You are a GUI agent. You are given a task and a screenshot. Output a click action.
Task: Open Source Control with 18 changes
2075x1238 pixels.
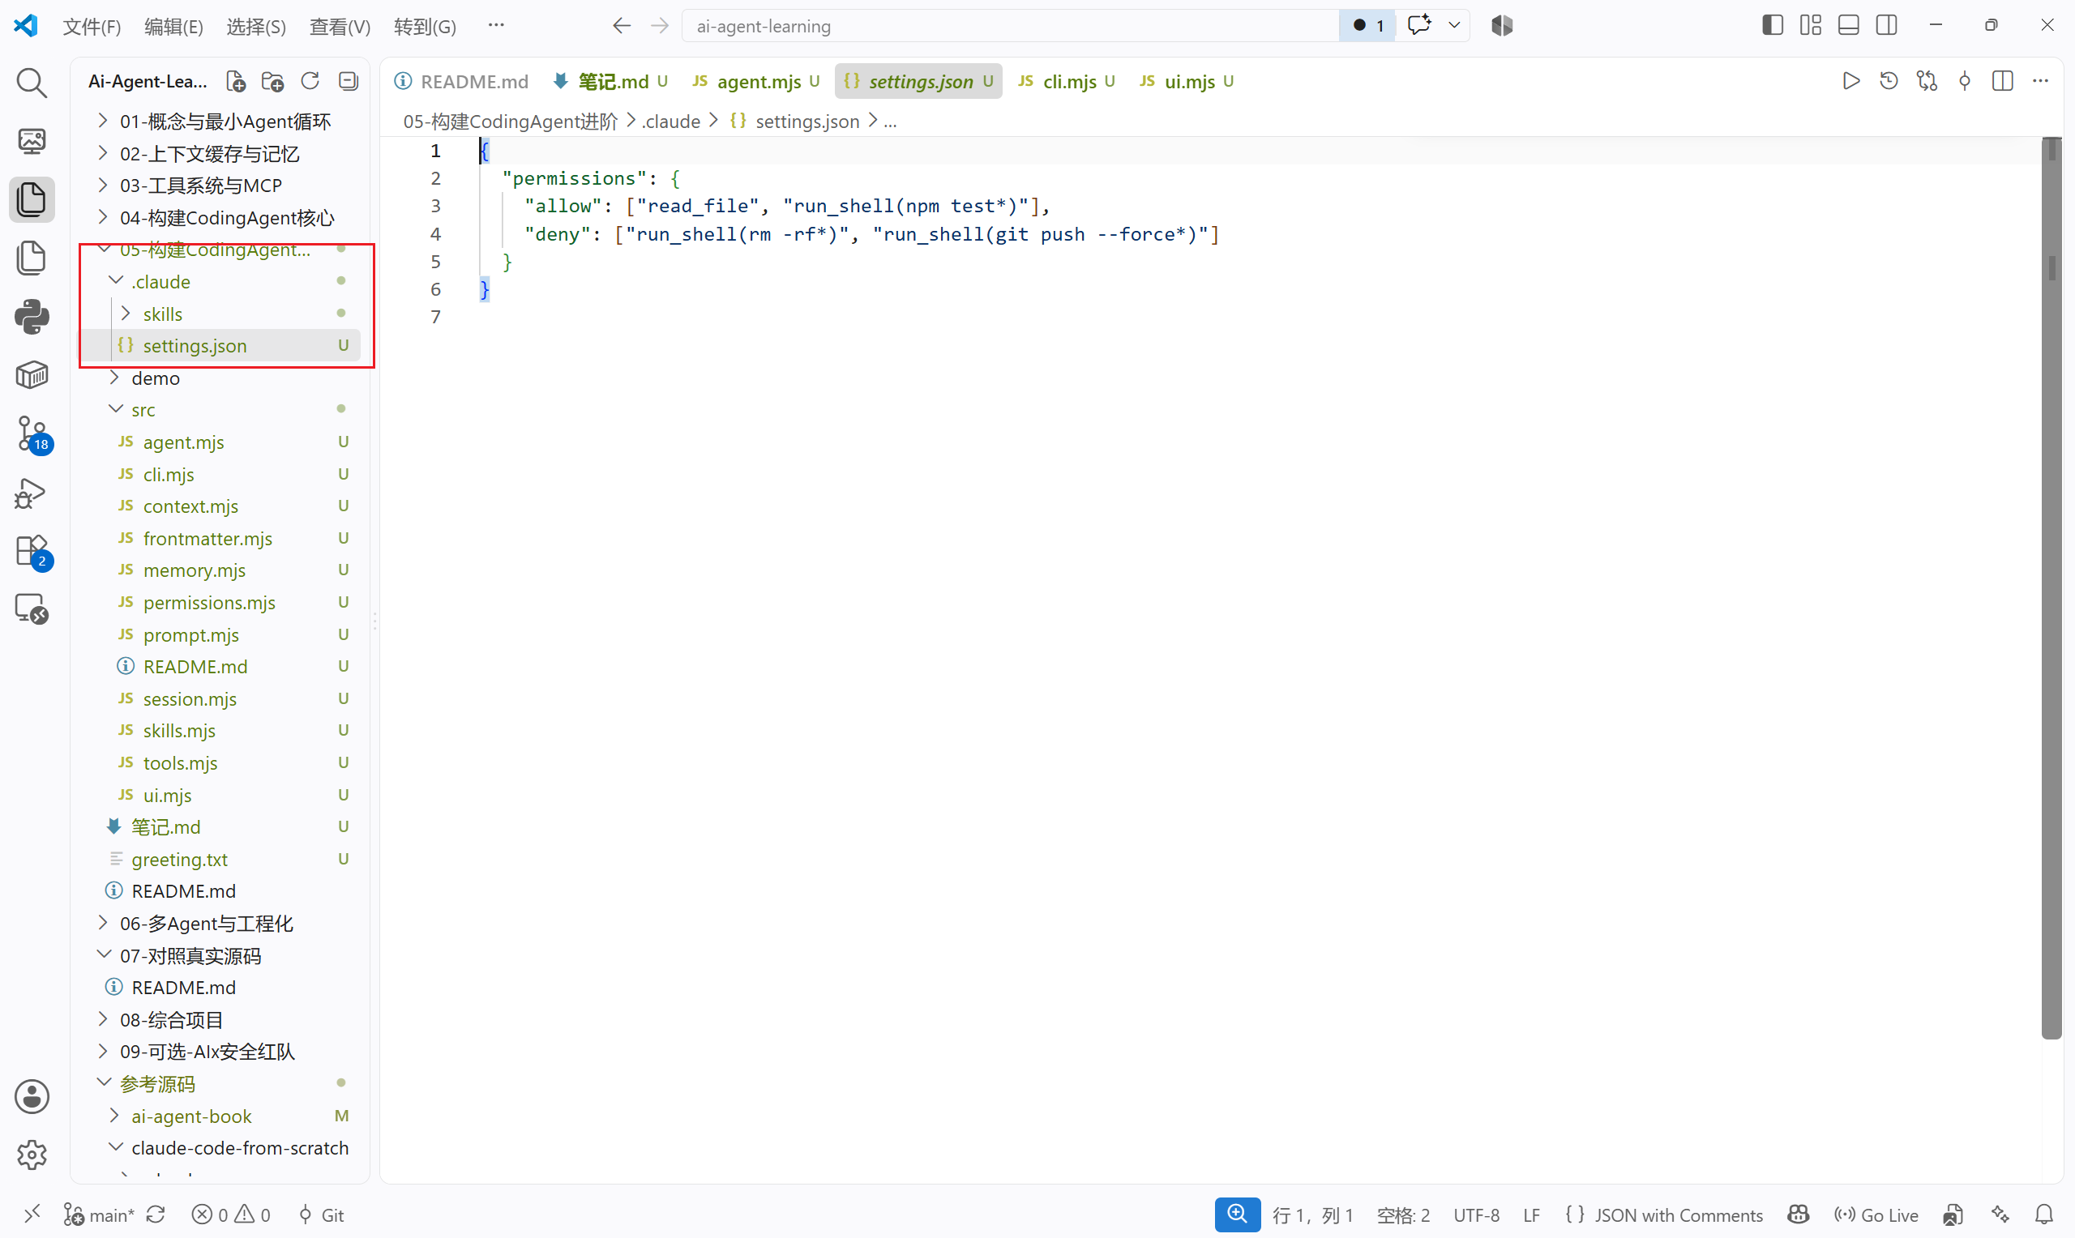pos(33,433)
